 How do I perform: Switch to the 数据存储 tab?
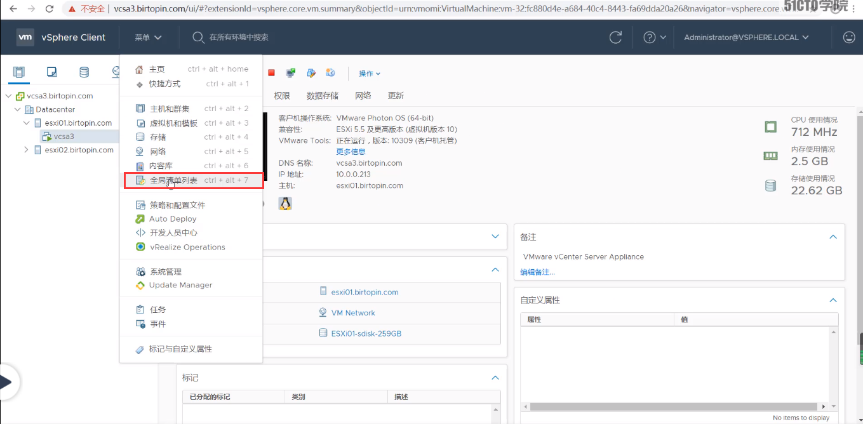(323, 96)
